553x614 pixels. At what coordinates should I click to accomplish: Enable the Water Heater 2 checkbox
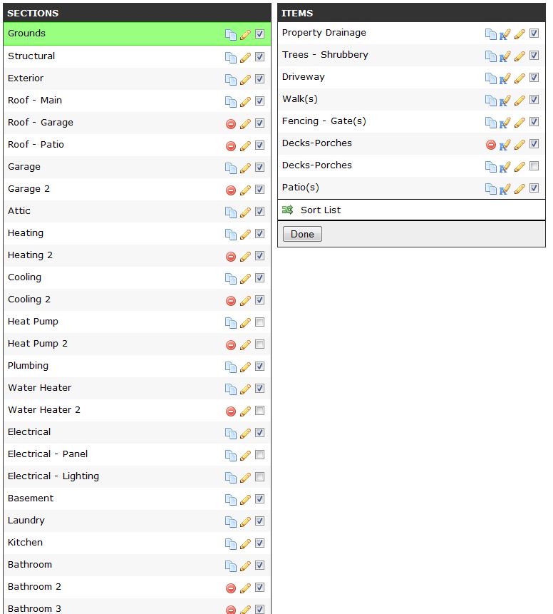(x=259, y=410)
